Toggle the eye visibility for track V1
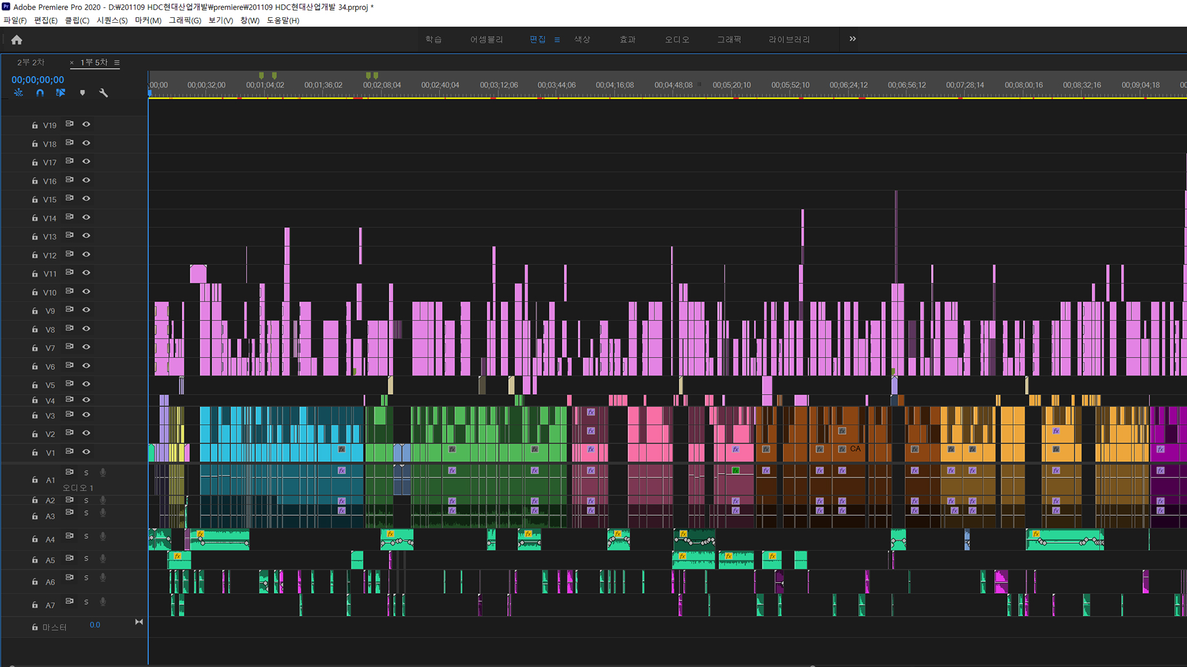This screenshot has width=1187, height=667. coord(87,451)
